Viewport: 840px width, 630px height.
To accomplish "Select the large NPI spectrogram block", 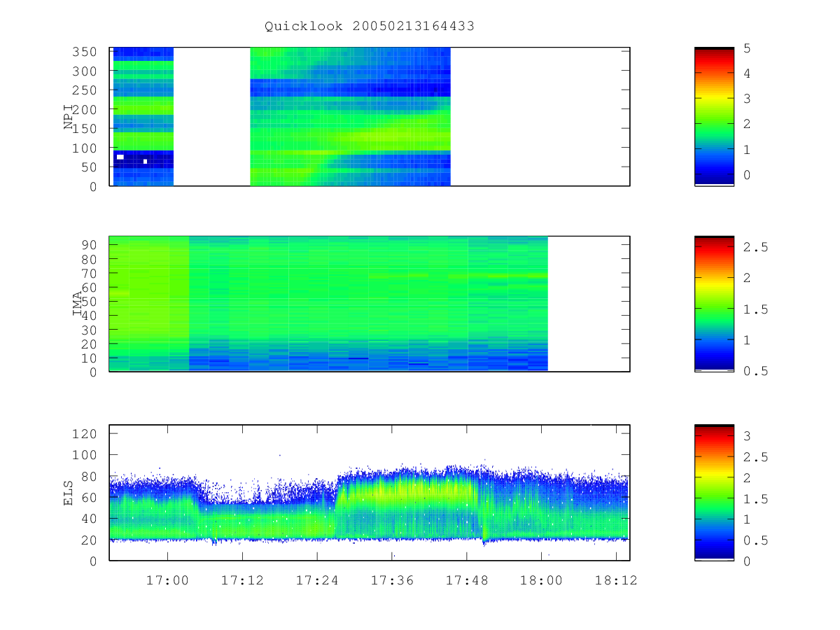I will (x=350, y=117).
